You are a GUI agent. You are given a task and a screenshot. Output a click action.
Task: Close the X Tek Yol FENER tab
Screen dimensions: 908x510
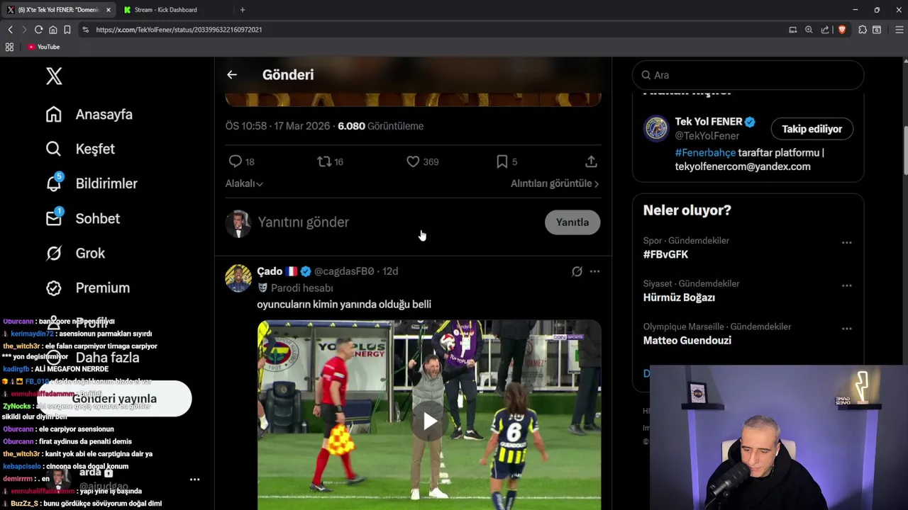(x=108, y=10)
